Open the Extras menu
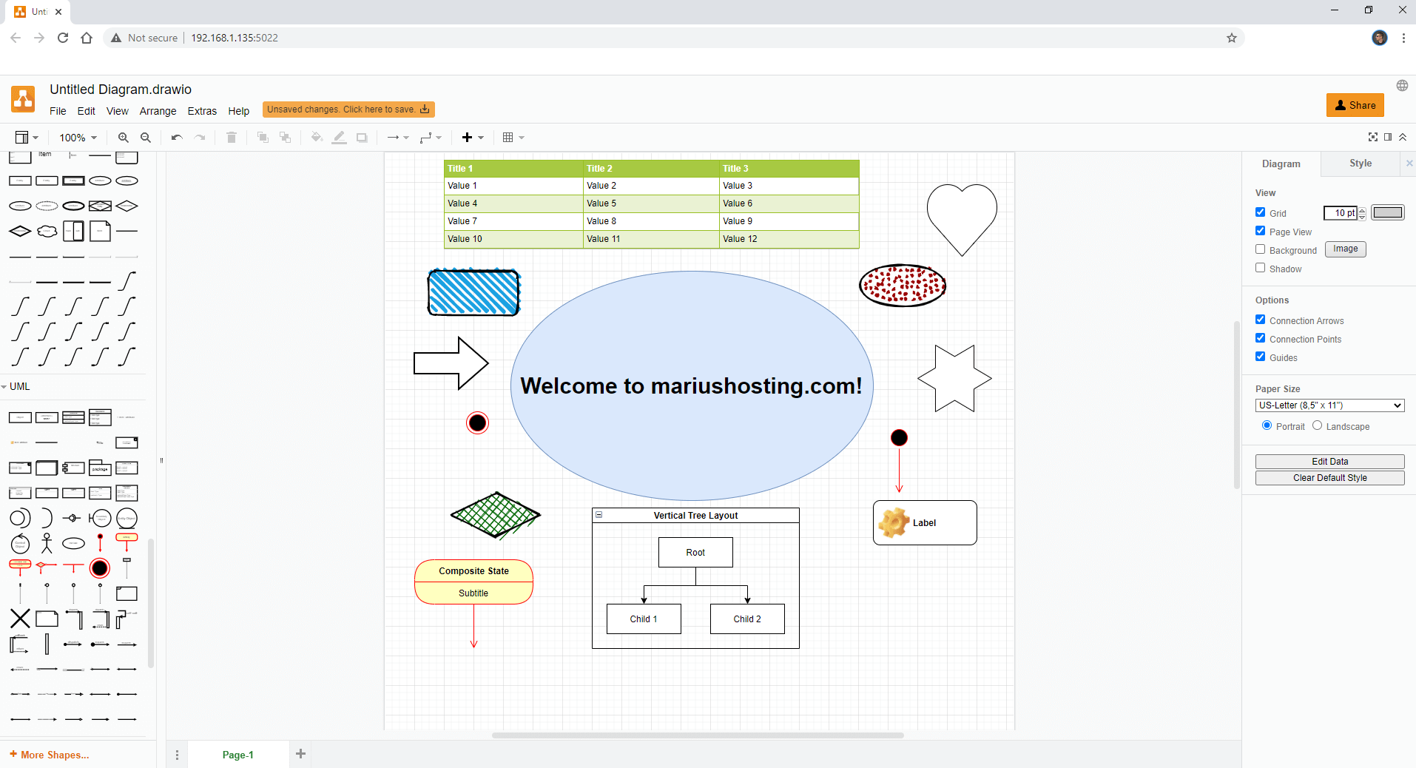The width and height of the screenshot is (1416, 768). (202, 111)
